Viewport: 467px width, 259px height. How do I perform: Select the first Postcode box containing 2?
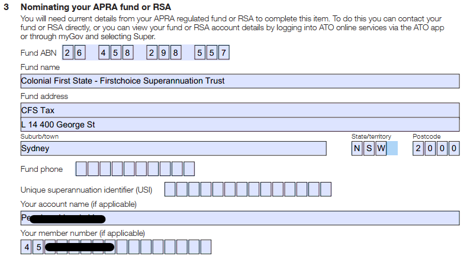tap(418, 148)
